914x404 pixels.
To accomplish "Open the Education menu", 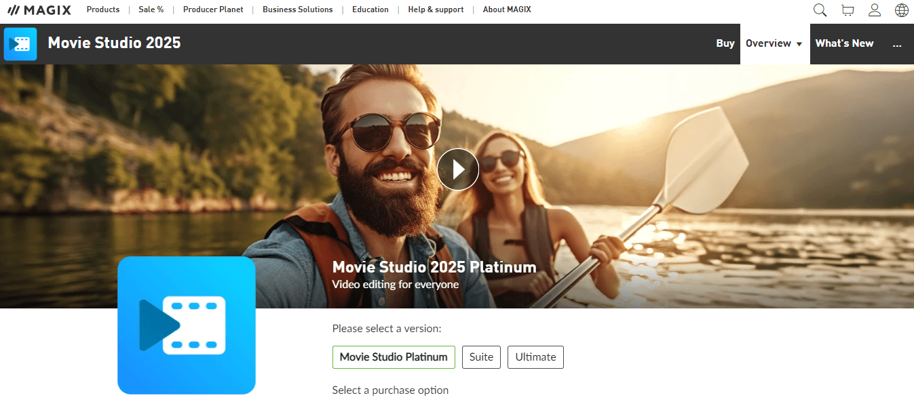I will pyautogui.click(x=370, y=9).
